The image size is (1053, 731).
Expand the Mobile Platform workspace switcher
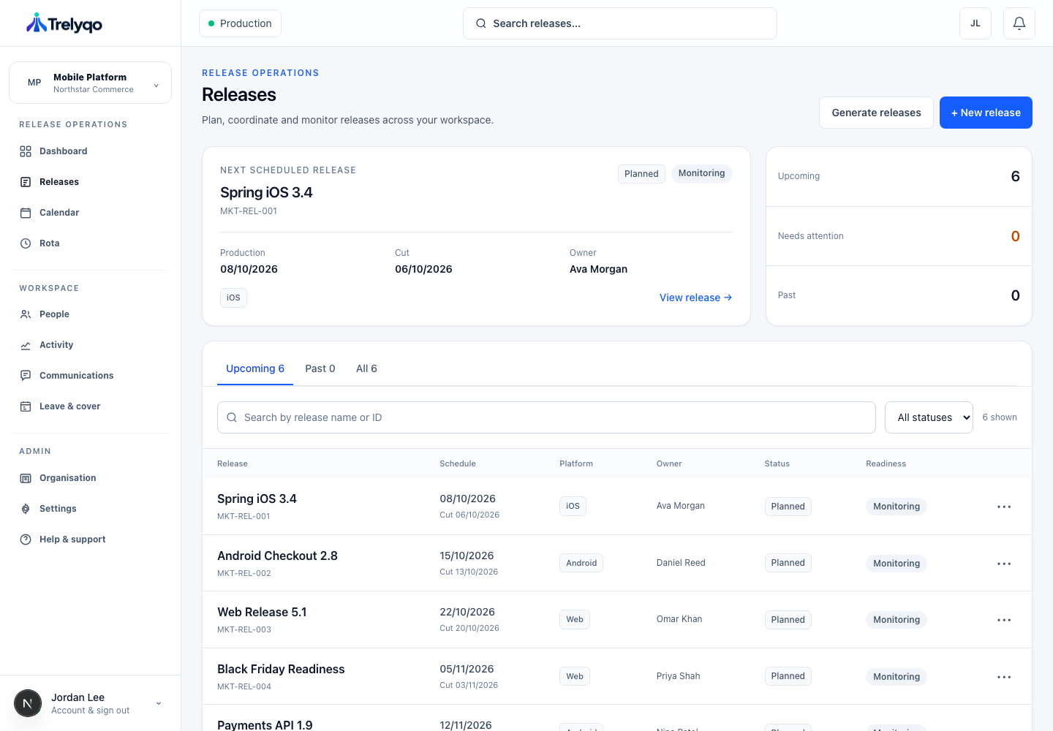click(90, 83)
